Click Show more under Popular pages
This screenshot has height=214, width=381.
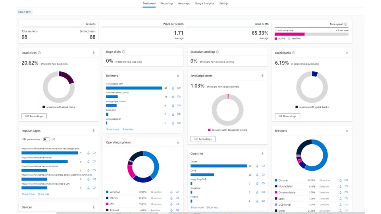(28, 194)
